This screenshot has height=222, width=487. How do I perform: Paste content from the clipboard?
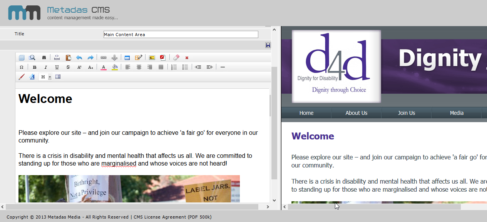click(68, 57)
